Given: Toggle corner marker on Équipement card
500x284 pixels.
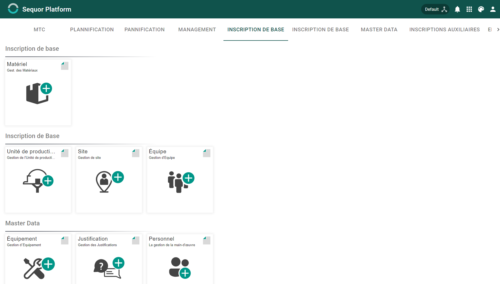Looking at the screenshot, I should pyautogui.click(x=65, y=240).
